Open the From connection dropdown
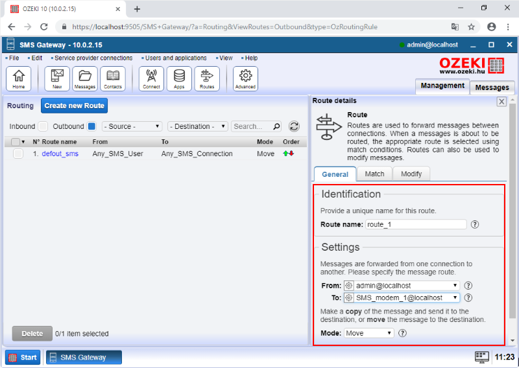This screenshot has height=368, width=519. [402, 286]
